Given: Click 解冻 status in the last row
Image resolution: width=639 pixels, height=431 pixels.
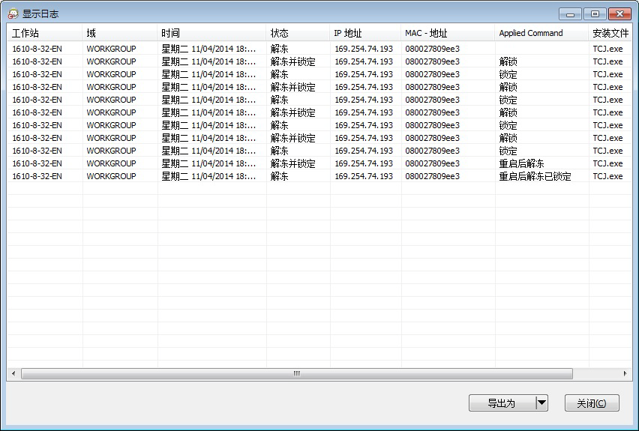Looking at the screenshot, I should coord(279,176).
